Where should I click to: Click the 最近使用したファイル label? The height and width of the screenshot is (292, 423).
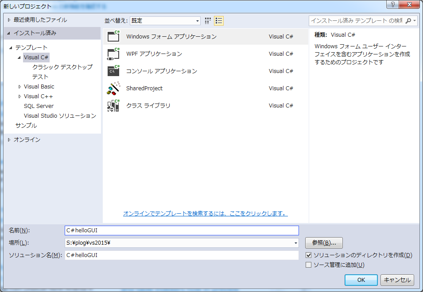40,20
